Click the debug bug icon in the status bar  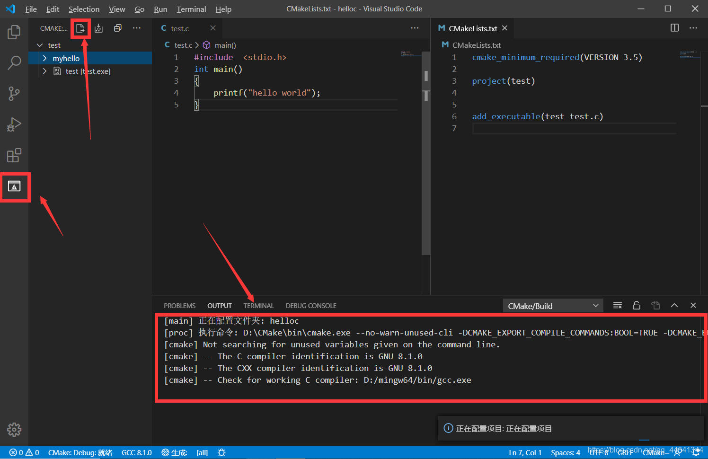click(x=221, y=452)
